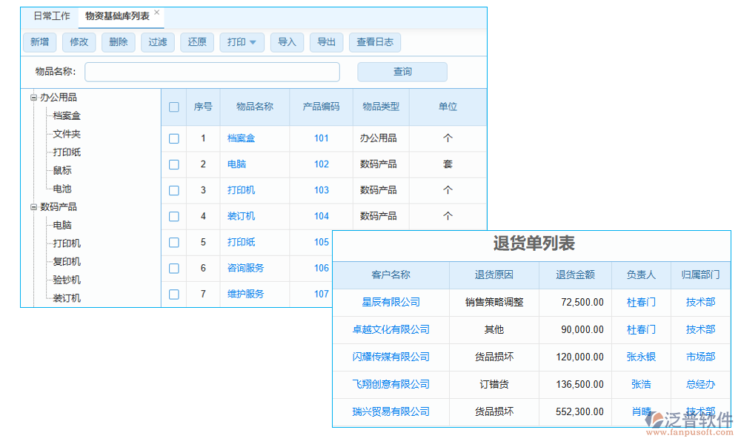Switch to the 日常工作 tab
This screenshot has height=444, width=741.
[x=50, y=15]
